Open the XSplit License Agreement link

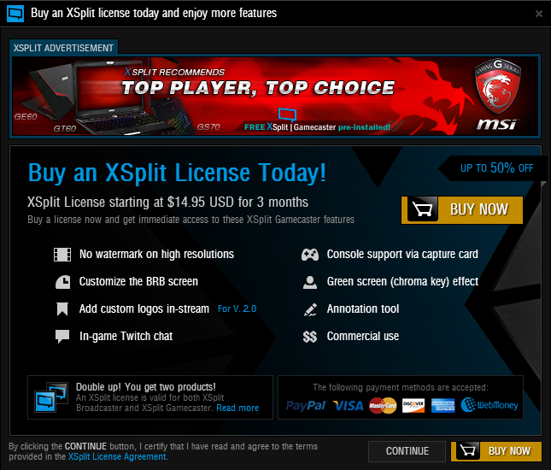coord(117,456)
